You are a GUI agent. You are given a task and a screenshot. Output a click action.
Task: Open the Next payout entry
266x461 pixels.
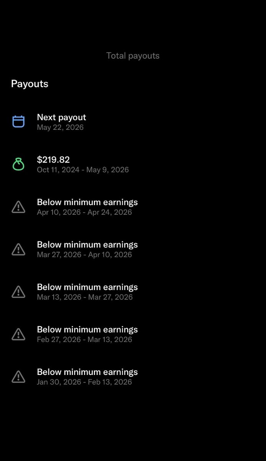click(133, 122)
